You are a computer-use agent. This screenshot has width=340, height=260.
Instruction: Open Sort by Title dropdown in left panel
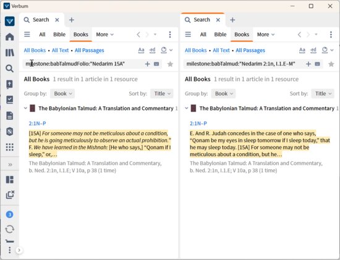coord(162,94)
